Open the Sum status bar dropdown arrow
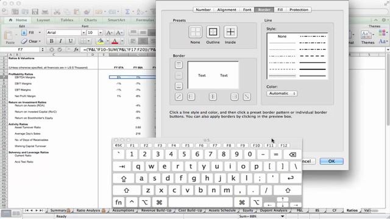The height and width of the screenshot is (219, 390). [283, 217]
